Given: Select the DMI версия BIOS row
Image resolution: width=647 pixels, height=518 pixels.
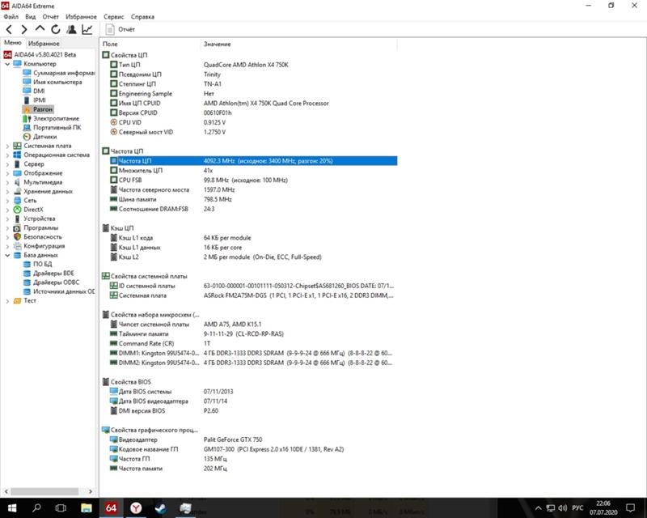Looking at the screenshot, I should click(x=249, y=410).
